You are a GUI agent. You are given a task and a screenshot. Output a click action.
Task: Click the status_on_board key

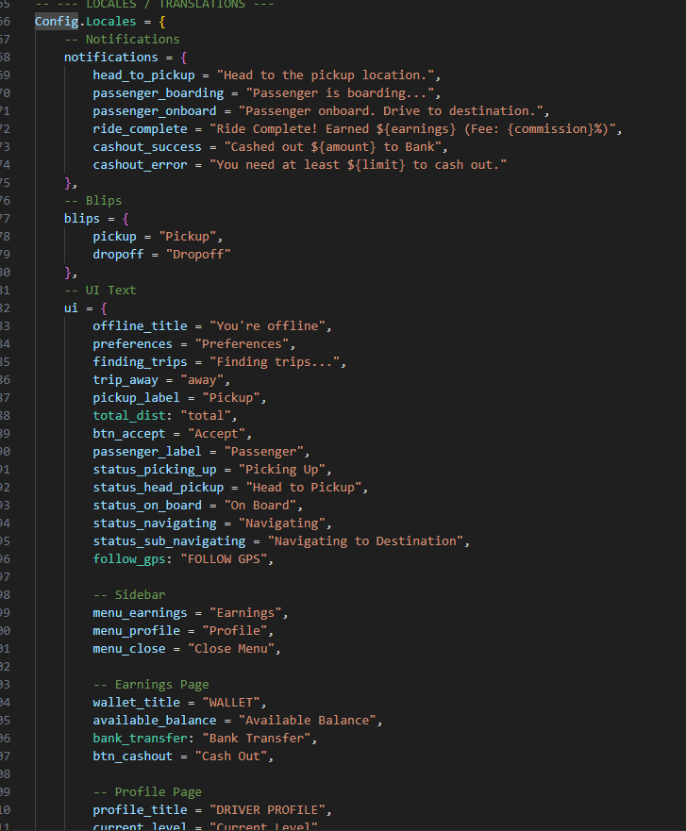coord(147,506)
